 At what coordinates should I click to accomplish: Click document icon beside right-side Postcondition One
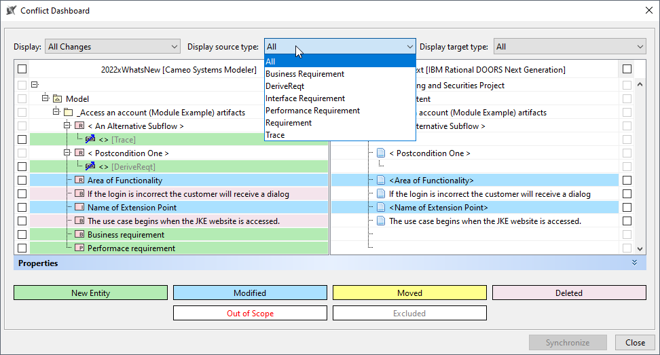point(381,153)
